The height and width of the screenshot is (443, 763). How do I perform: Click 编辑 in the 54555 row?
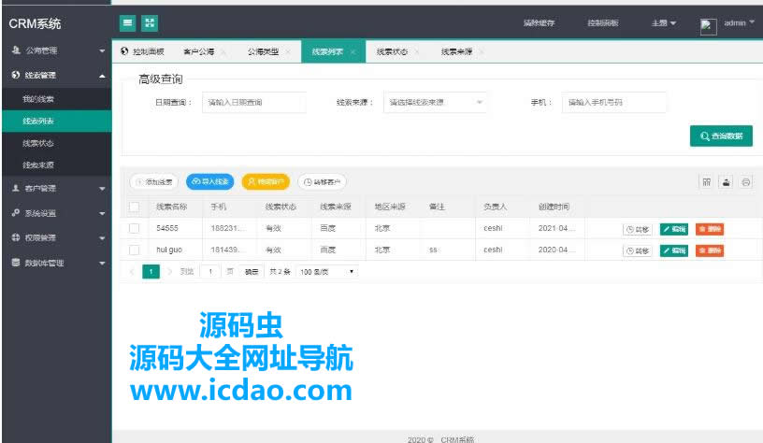tap(674, 229)
